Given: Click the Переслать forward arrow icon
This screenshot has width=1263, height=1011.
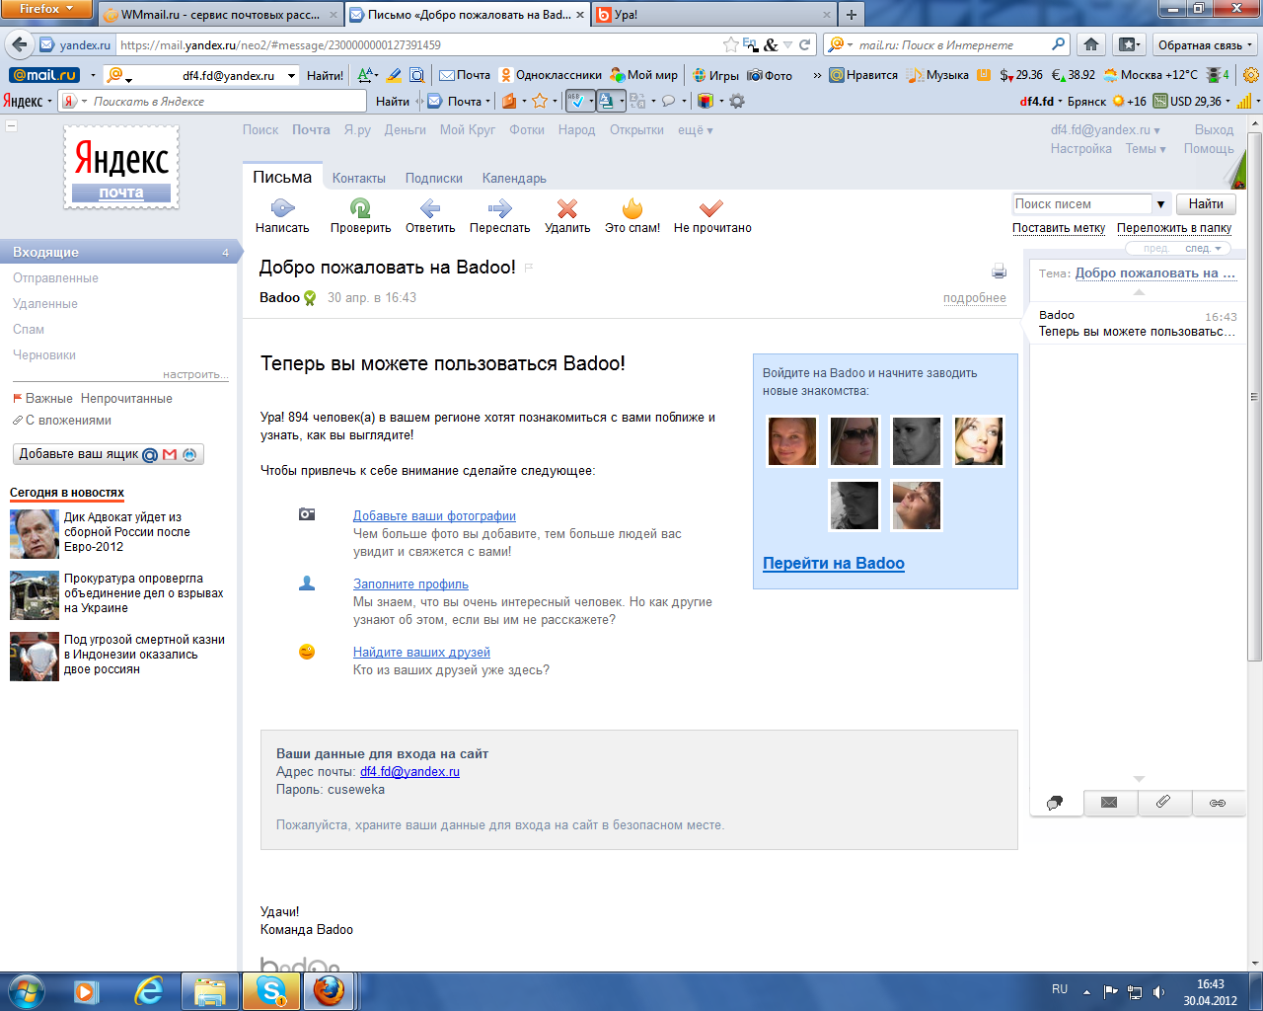Looking at the screenshot, I should (499, 207).
